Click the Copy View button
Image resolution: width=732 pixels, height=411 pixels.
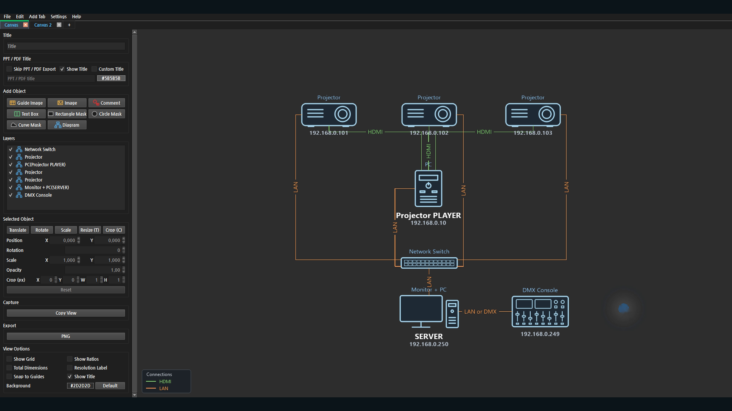[x=66, y=313]
